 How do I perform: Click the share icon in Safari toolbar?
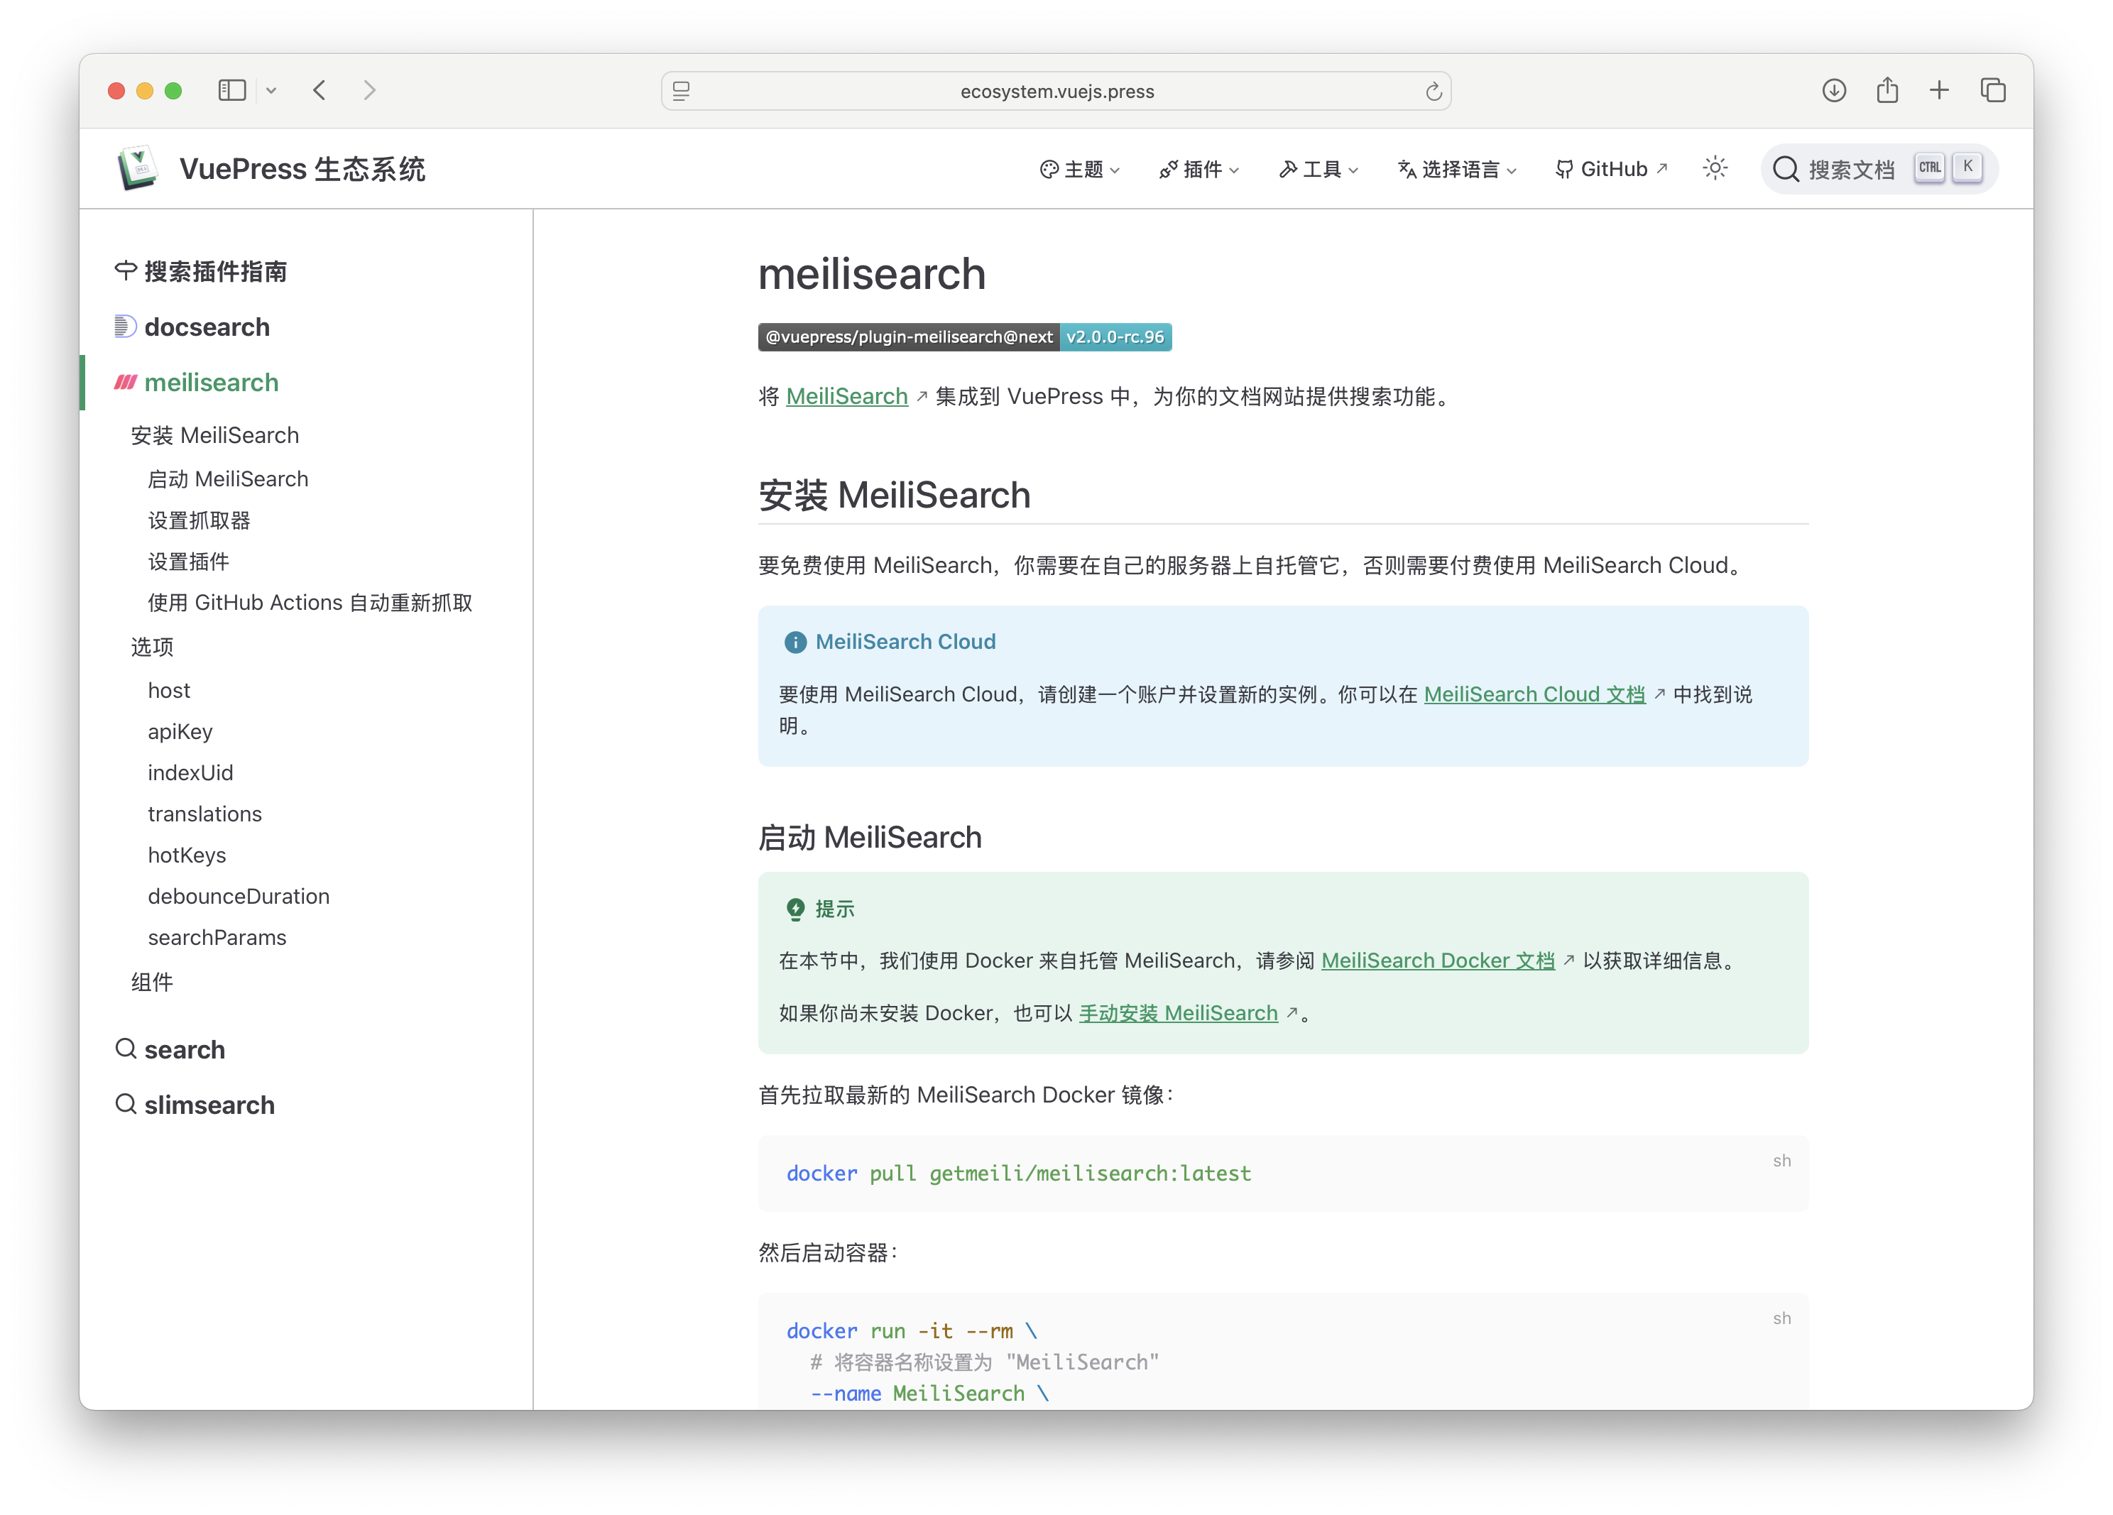point(1887,90)
